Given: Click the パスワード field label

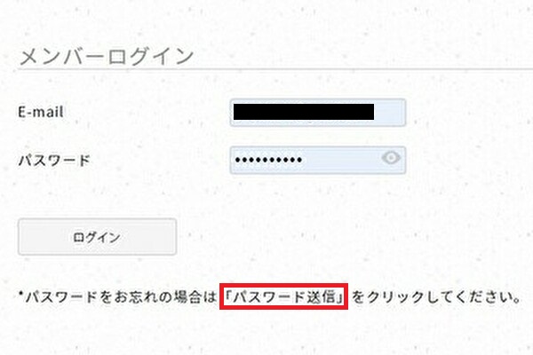Looking at the screenshot, I should click(53, 160).
